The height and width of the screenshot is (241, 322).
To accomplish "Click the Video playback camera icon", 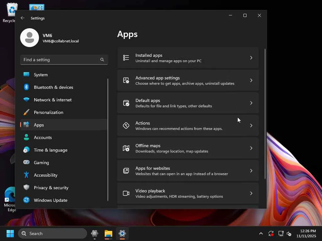I will [126, 193].
